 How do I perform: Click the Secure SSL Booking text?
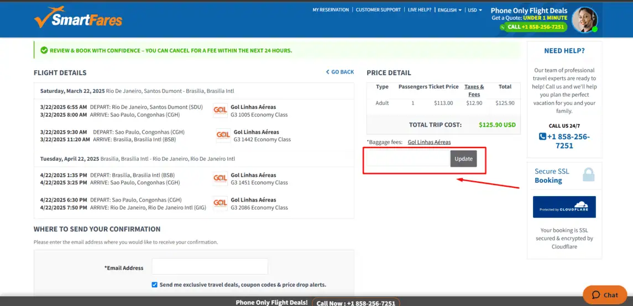(552, 176)
